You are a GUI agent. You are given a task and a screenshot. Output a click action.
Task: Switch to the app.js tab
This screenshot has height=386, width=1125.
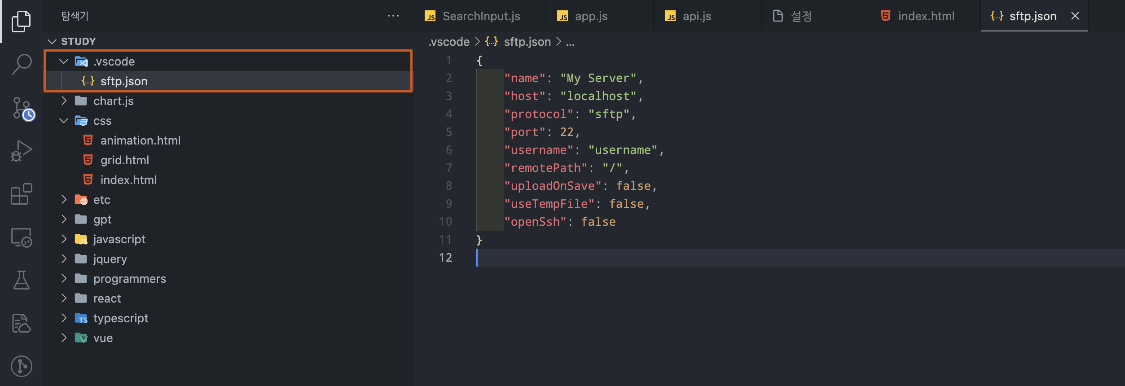pyautogui.click(x=600, y=16)
